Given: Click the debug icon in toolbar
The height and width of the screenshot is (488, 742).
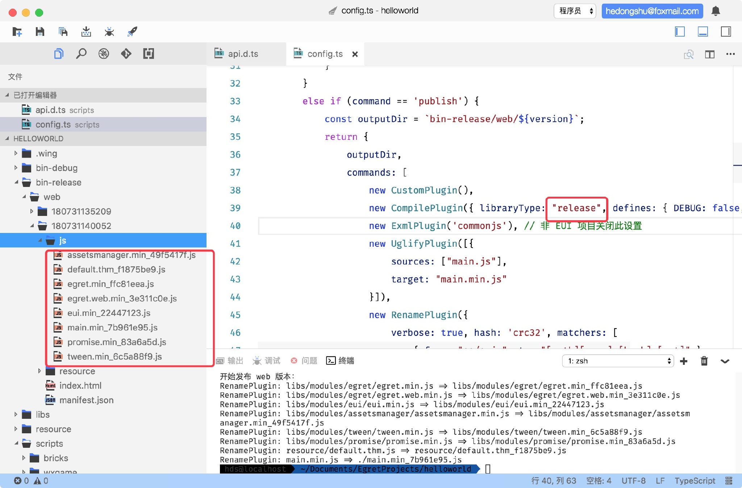Looking at the screenshot, I should pos(109,30).
